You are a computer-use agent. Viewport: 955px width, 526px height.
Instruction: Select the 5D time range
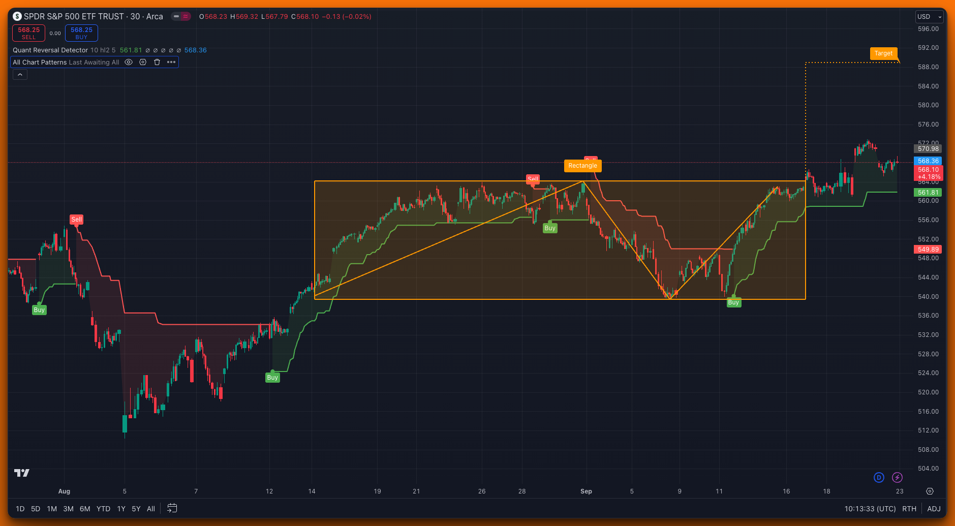click(36, 509)
